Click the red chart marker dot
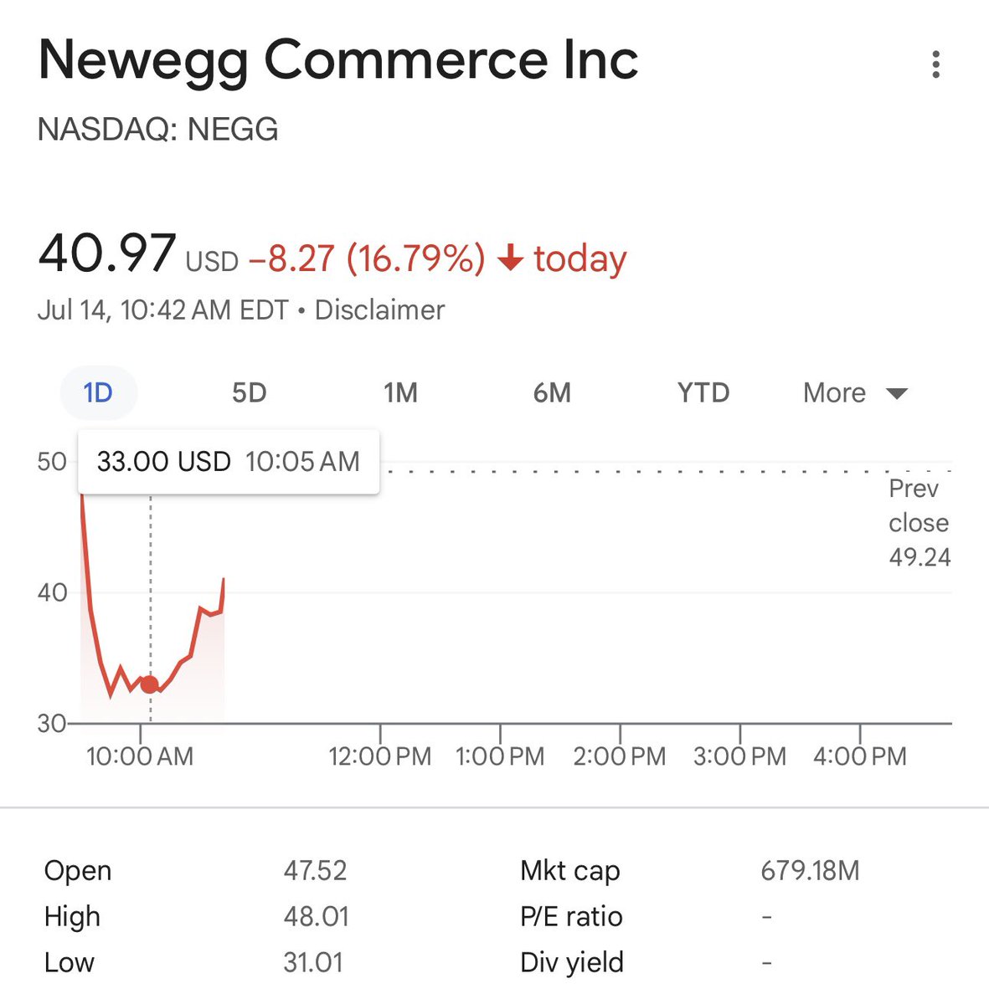 [150, 684]
